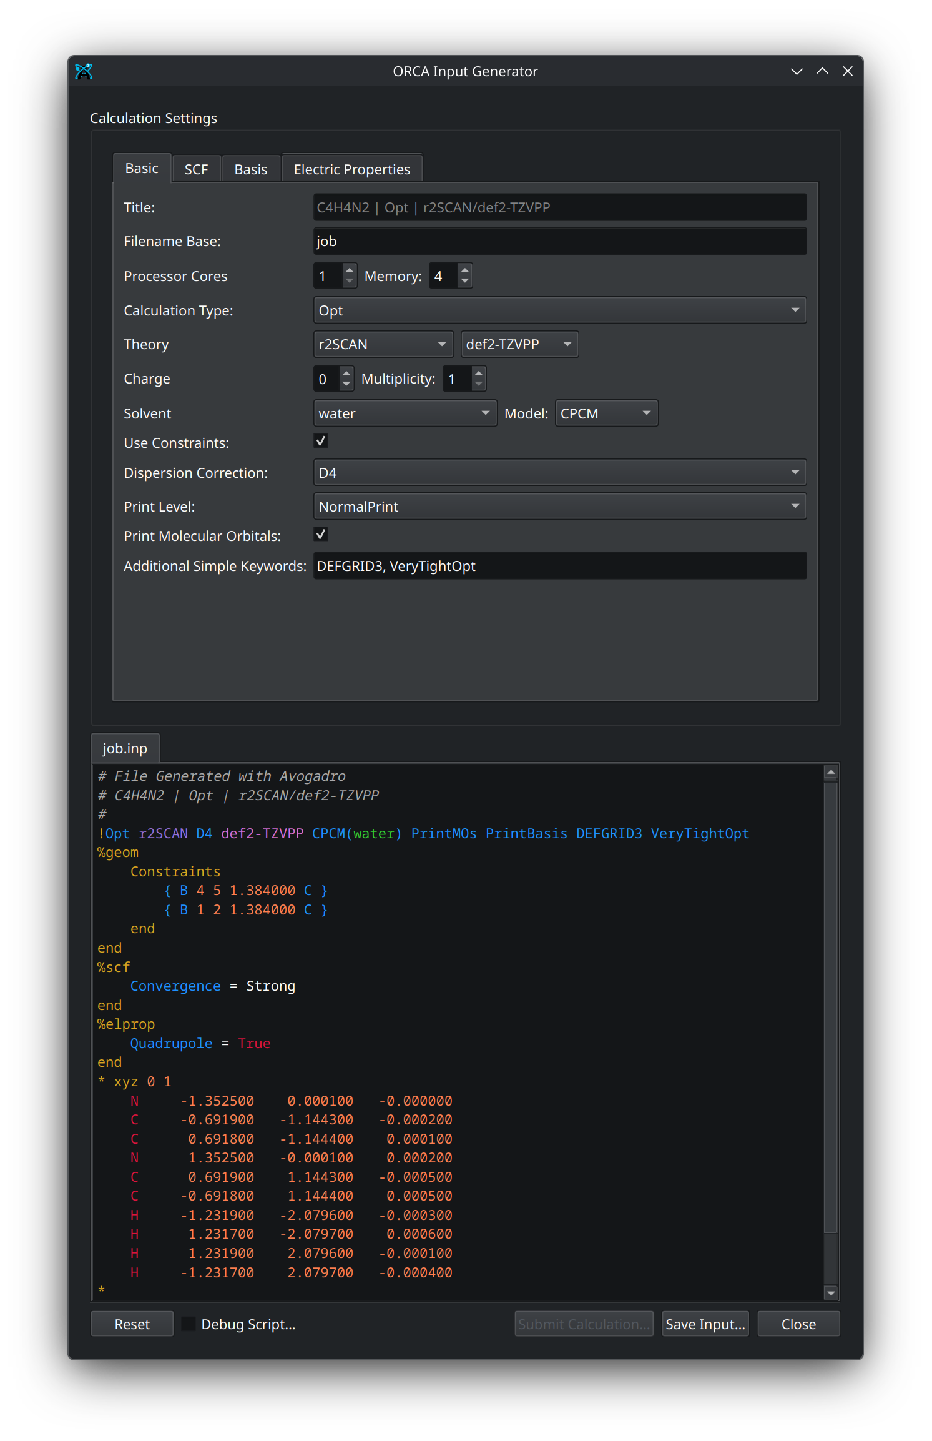Increase Memory value with up arrow

click(x=464, y=270)
